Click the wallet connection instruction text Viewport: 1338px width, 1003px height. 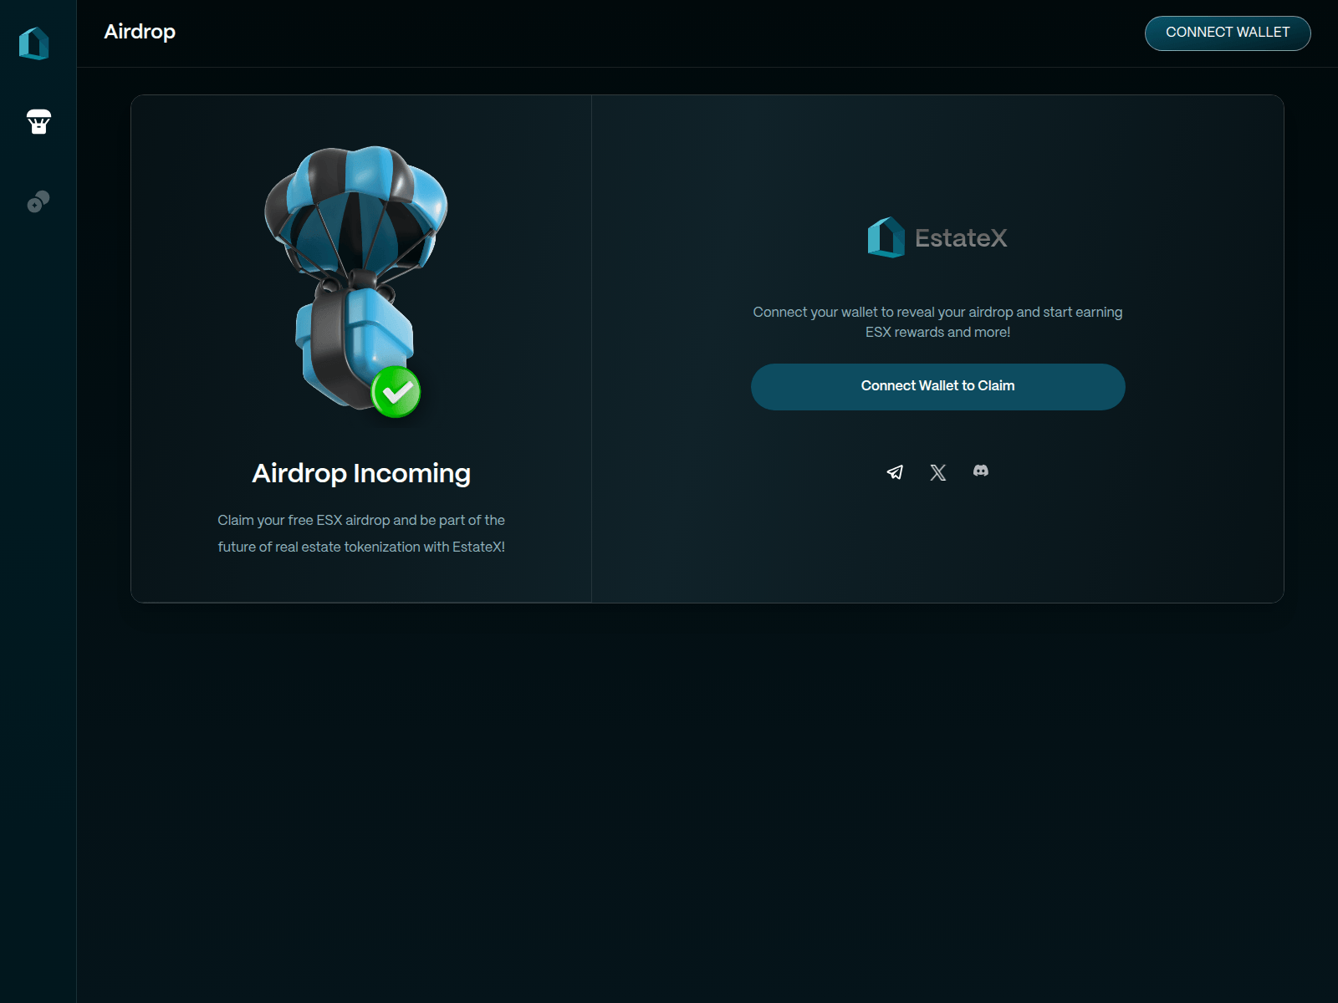[x=937, y=321]
